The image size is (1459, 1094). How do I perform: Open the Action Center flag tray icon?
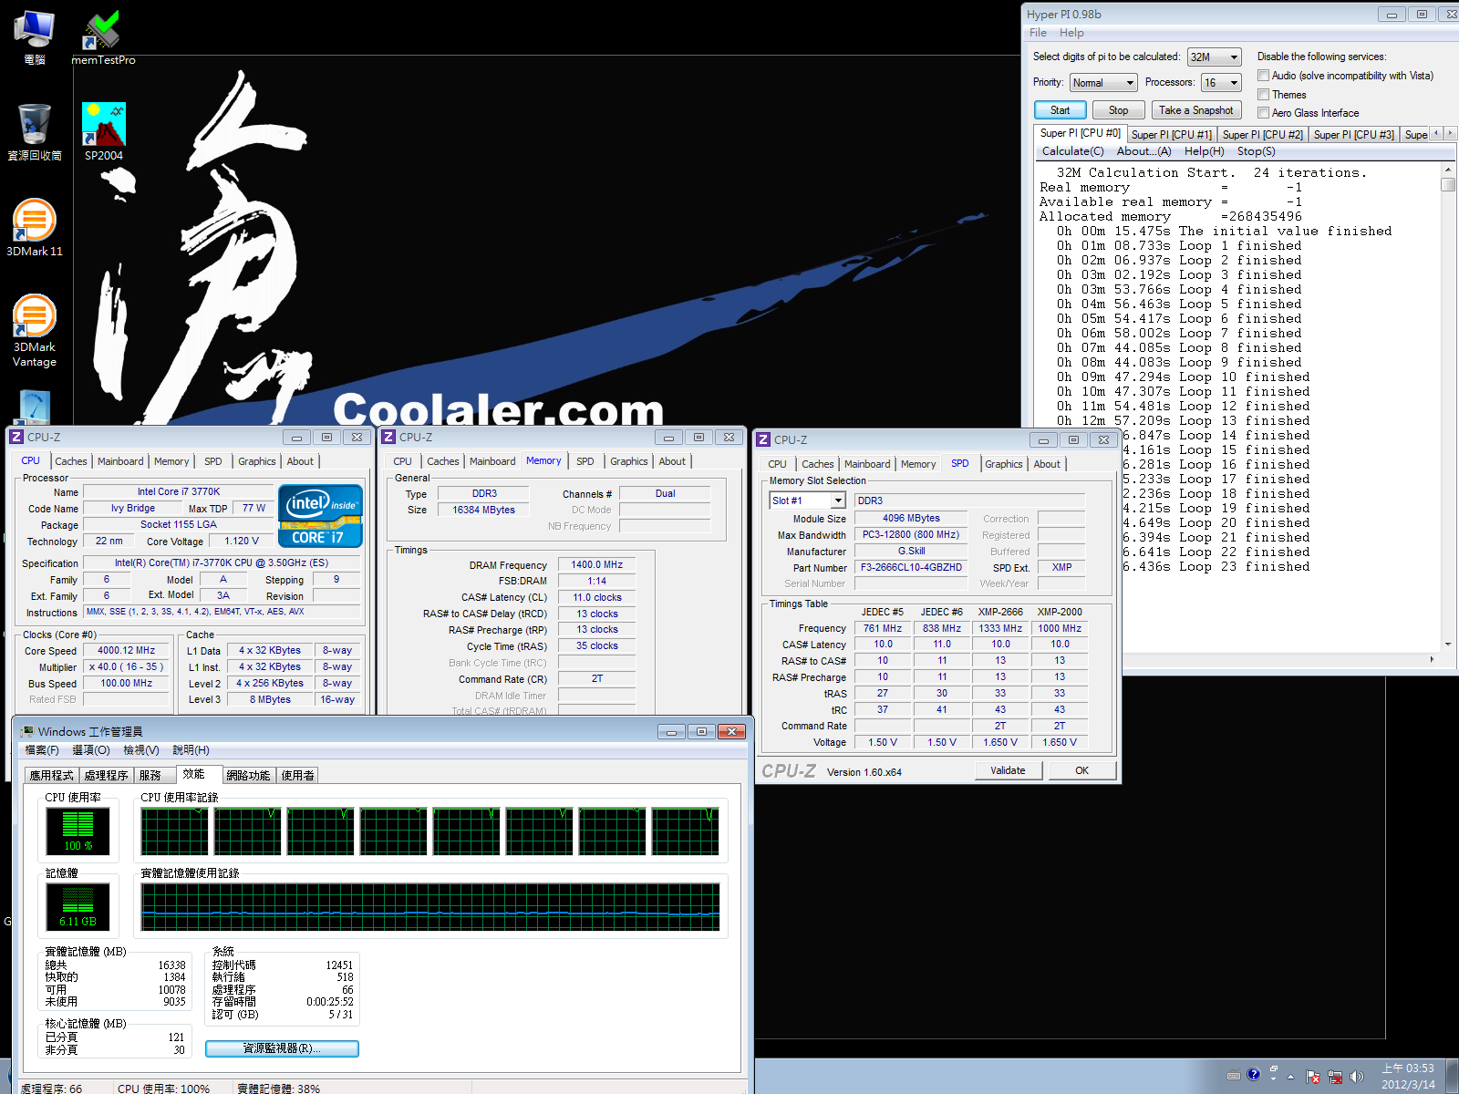click(x=1313, y=1077)
